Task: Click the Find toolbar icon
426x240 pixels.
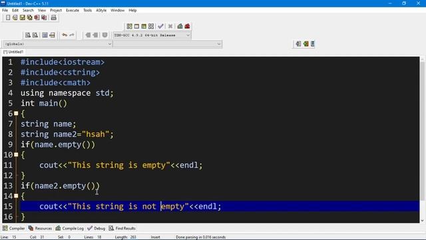Action: [28, 35]
